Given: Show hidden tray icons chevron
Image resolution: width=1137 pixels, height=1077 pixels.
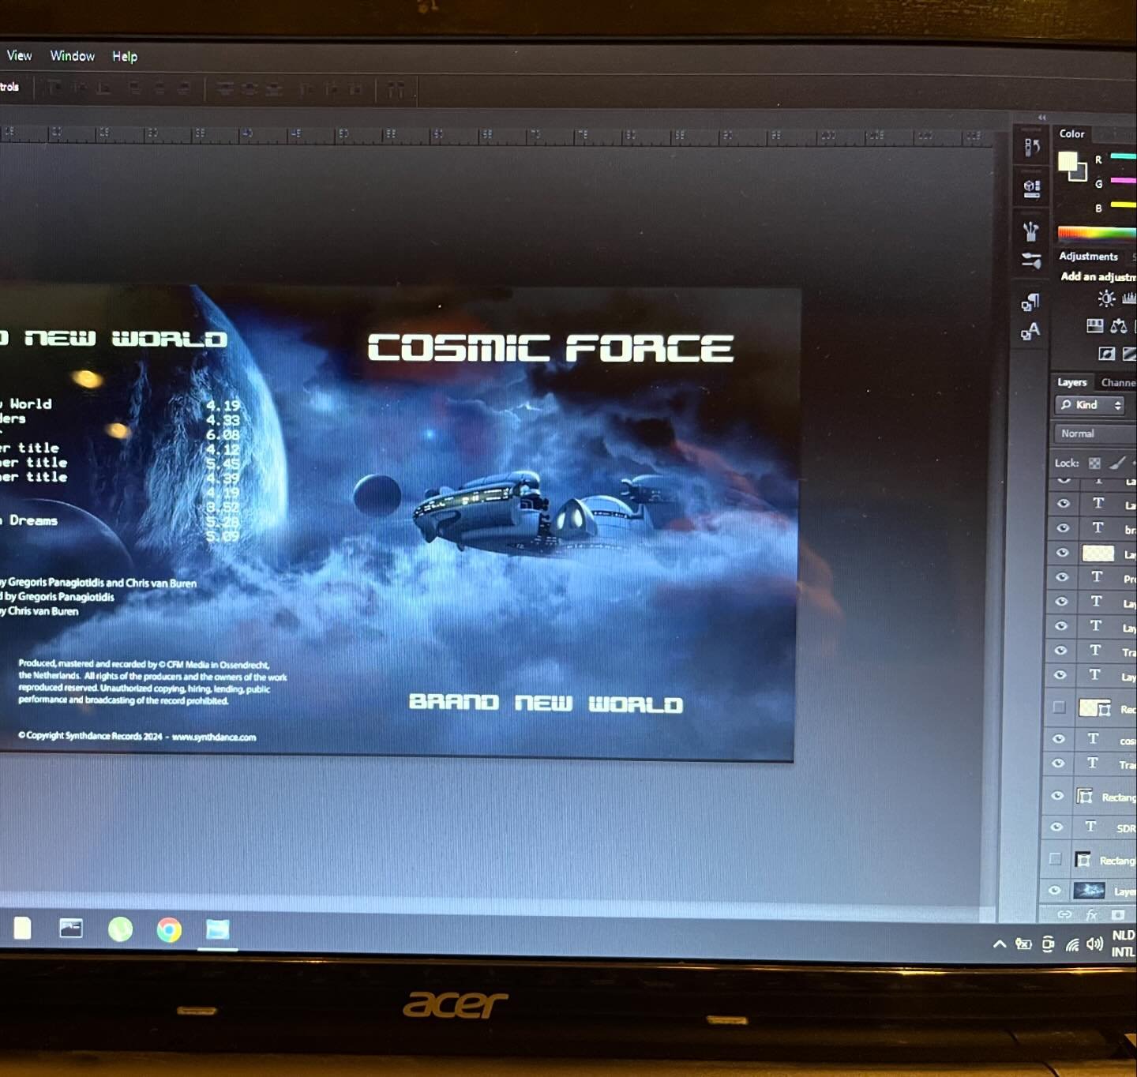Looking at the screenshot, I should [x=1000, y=944].
